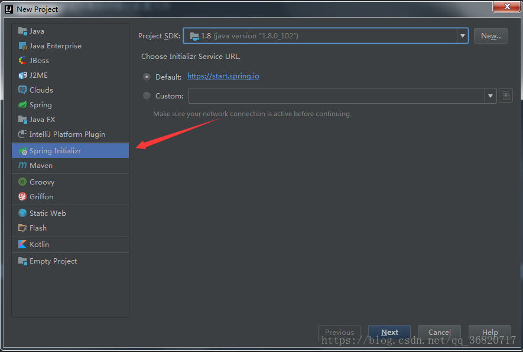Expand the Custom URL dropdown arrow
Image resolution: width=523 pixels, height=352 pixels.
click(x=490, y=96)
